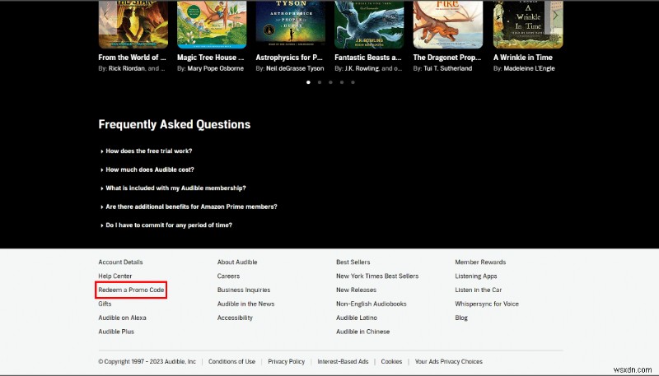Click 'Magic Tree House ...' title

coord(211,58)
